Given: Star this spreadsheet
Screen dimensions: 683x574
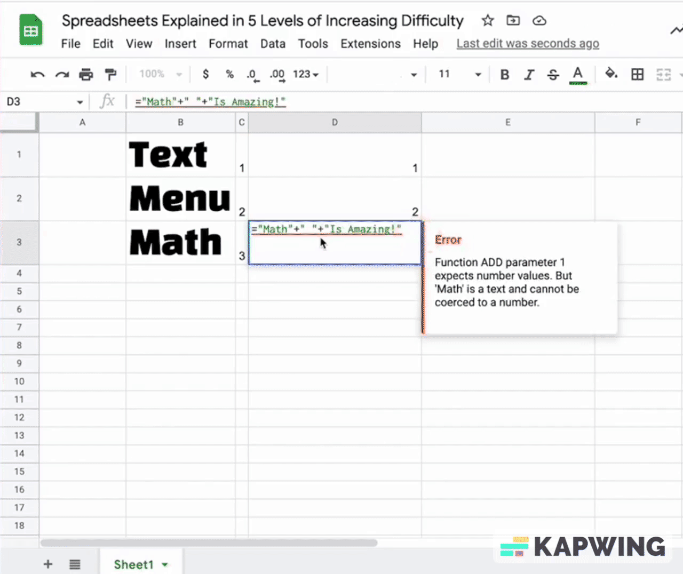Looking at the screenshot, I should pyautogui.click(x=488, y=21).
